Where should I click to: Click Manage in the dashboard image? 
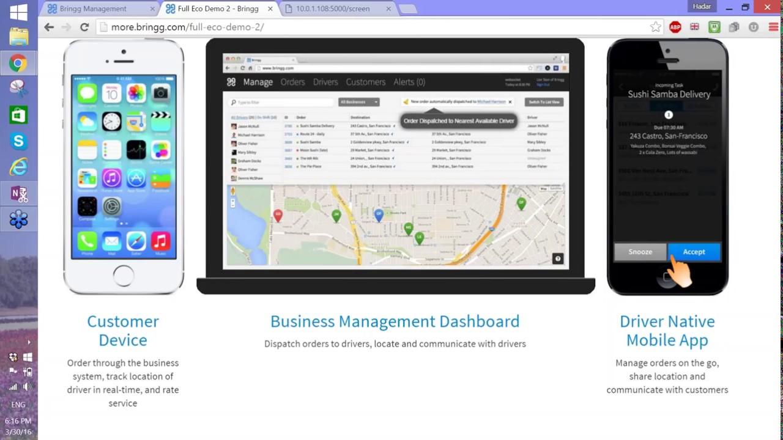[x=258, y=82]
